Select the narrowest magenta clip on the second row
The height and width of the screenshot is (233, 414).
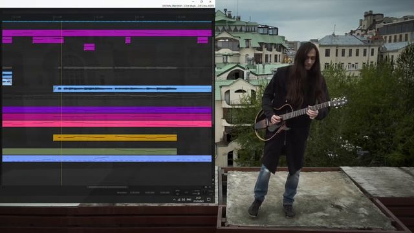(128, 40)
